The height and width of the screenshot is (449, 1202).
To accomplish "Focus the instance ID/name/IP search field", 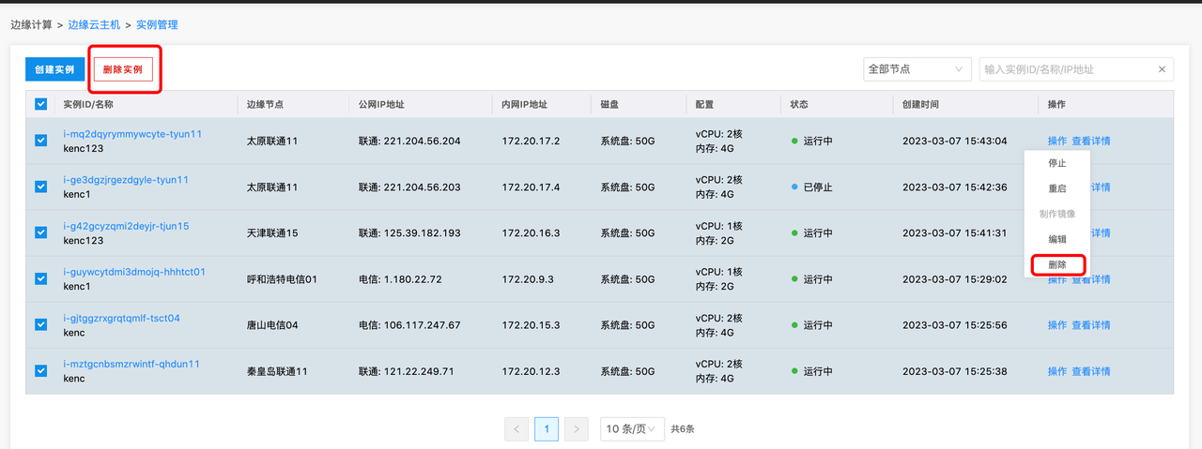I will point(1066,69).
